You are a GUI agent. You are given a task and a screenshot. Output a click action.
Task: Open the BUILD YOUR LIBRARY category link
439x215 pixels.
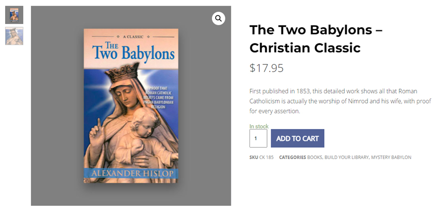click(x=346, y=157)
